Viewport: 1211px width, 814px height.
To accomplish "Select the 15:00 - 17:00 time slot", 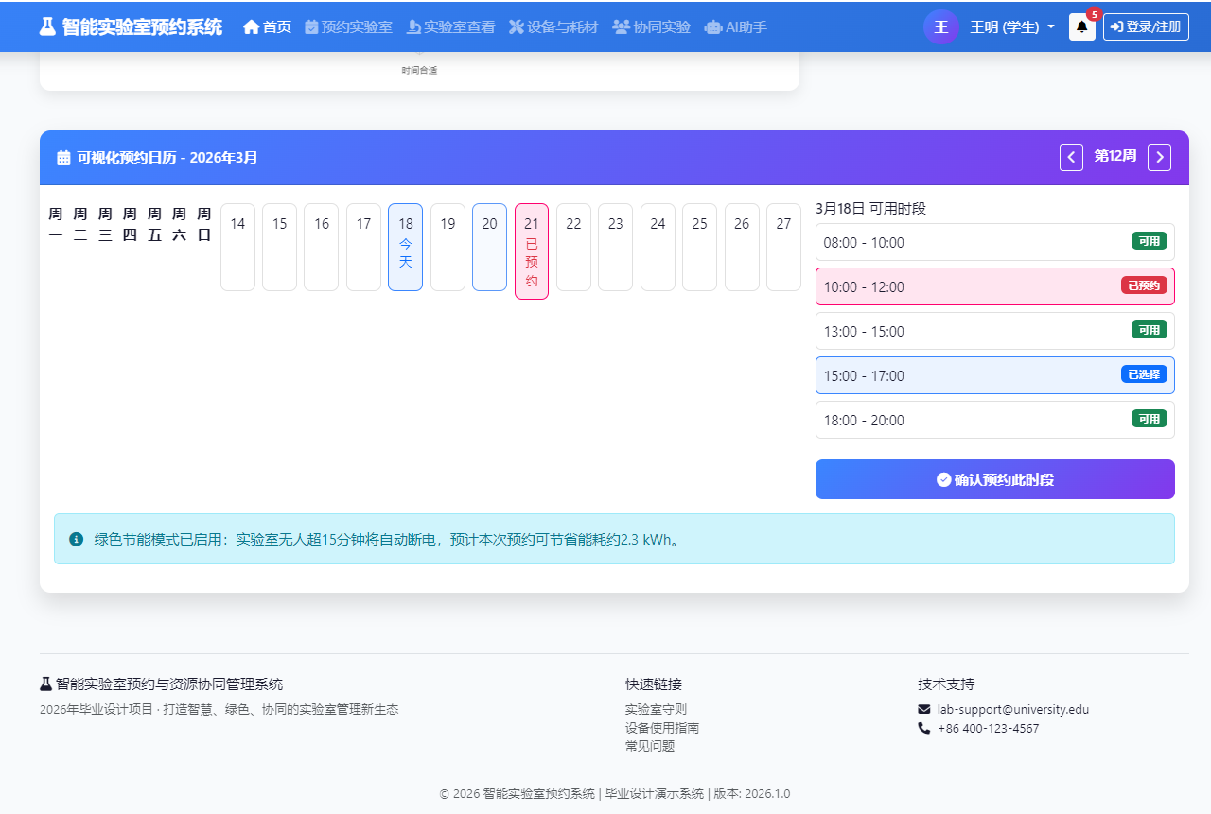I will [x=994, y=375].
